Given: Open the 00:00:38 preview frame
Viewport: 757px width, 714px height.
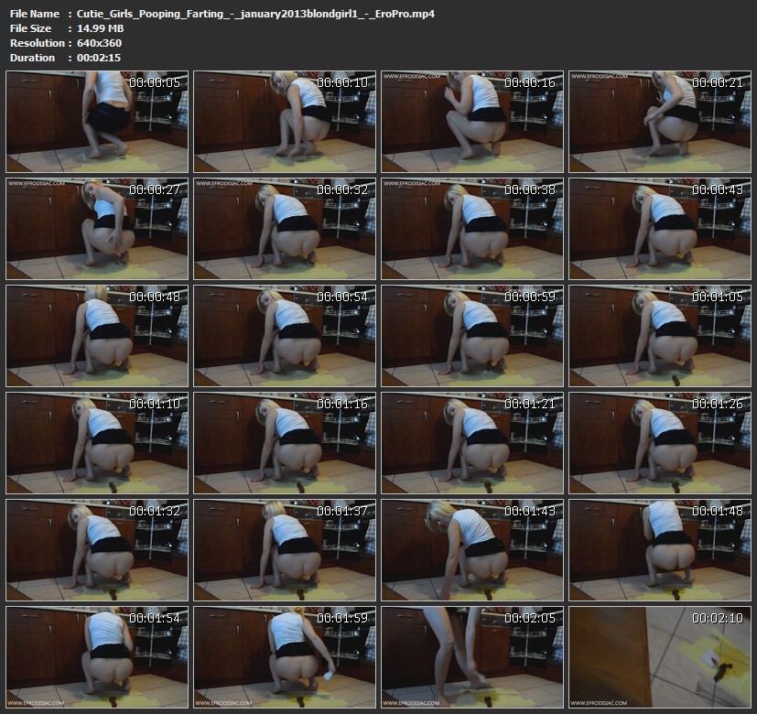Looking at the screenshot, I should click(x=471, y=229).
